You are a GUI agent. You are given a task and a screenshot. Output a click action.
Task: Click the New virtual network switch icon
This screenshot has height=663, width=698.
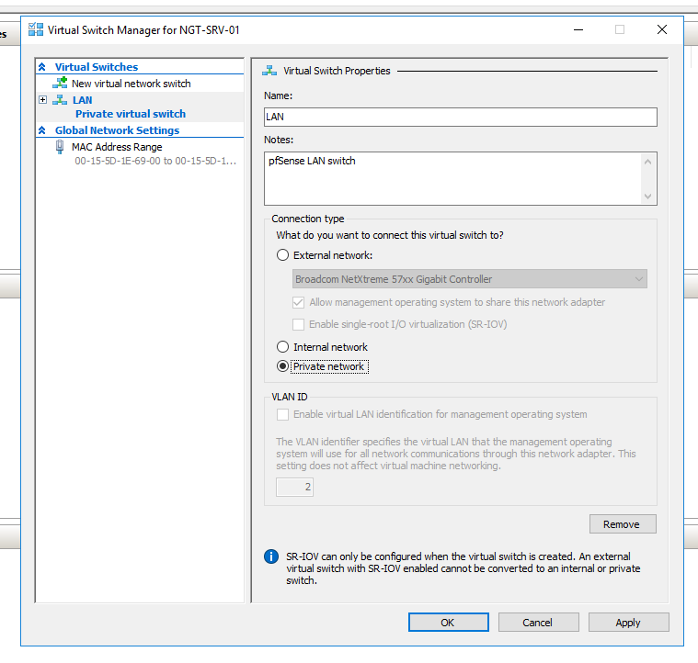tap(60, 83)
